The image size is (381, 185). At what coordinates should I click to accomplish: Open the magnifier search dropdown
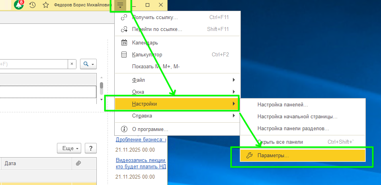click(x=88, y=64)
